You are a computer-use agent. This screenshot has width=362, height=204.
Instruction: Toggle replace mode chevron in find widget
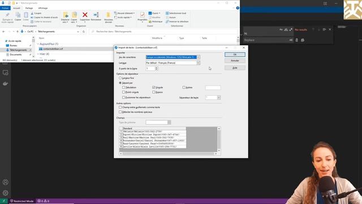(242, 35)
